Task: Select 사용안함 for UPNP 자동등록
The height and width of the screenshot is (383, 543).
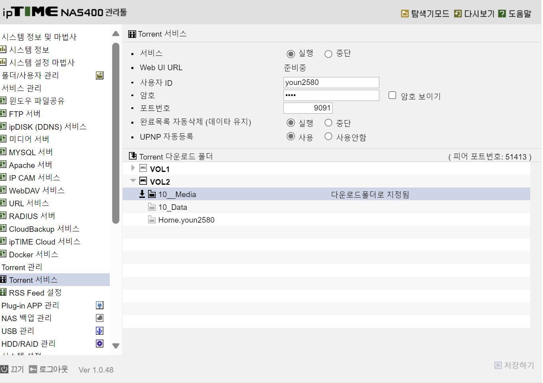Action: 328,136
